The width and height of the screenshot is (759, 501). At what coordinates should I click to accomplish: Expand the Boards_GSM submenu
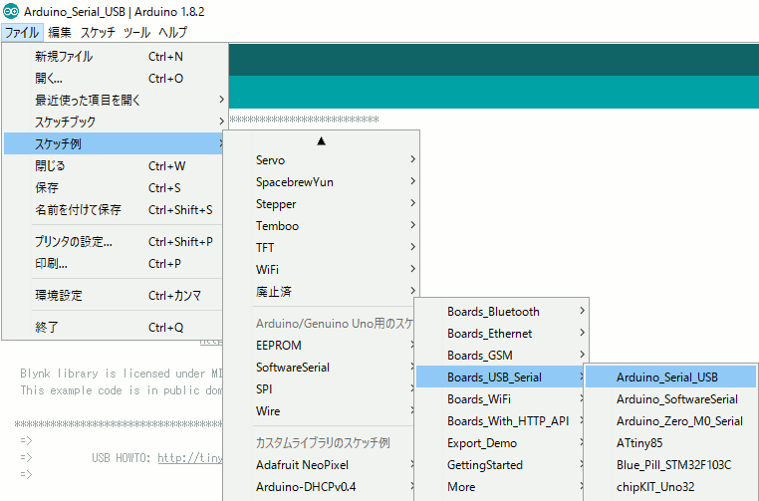pos(501,355)
